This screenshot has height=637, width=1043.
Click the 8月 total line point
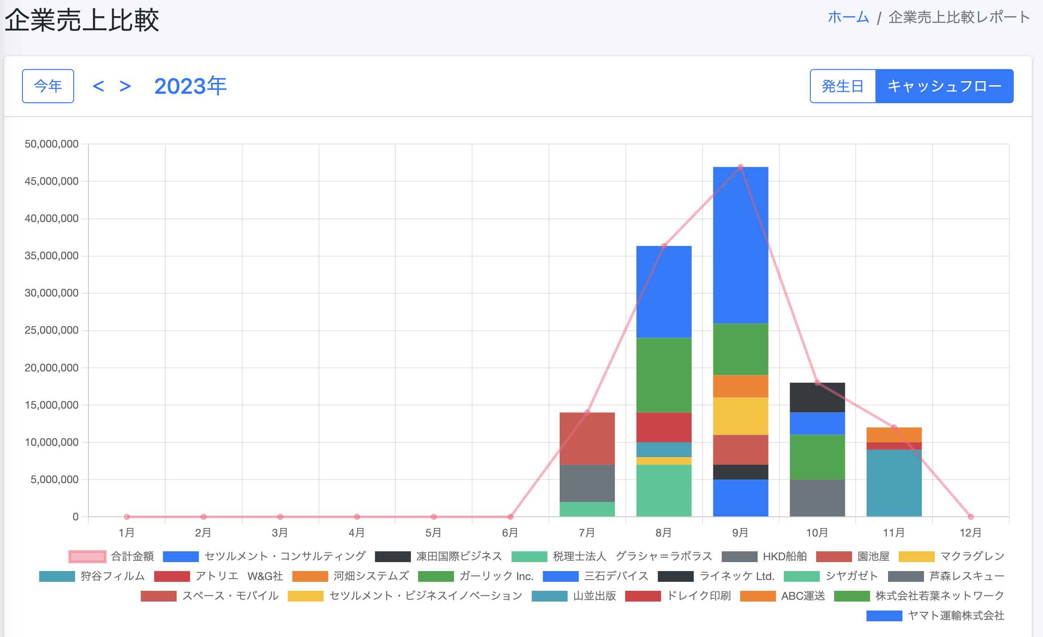(664, 246)
